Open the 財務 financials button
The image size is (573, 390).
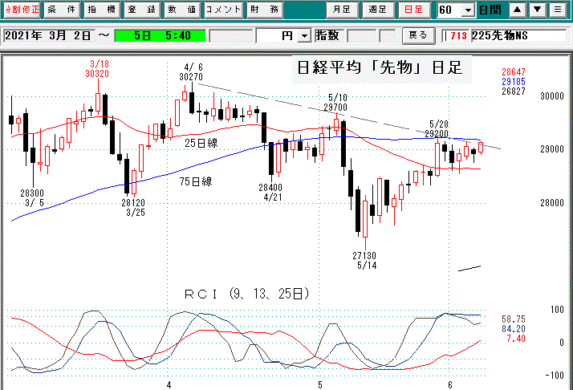tap(265, 10)
